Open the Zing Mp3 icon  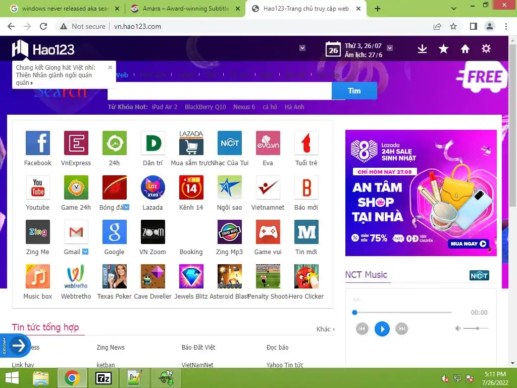pos(230,232)
